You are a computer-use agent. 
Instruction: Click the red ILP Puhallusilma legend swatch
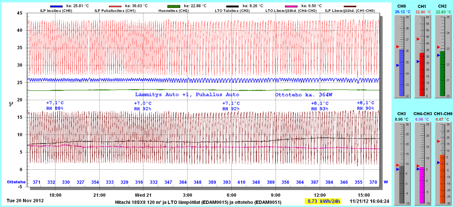(115, 6)
